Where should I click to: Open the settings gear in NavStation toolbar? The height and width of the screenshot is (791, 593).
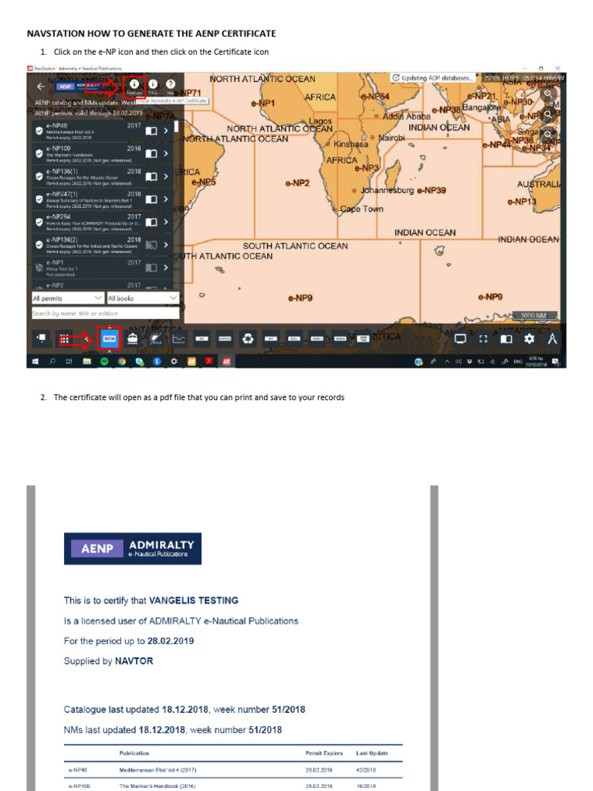point(529,338)
